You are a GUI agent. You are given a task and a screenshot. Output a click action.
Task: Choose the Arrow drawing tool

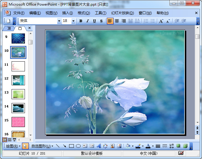point(64,146)
